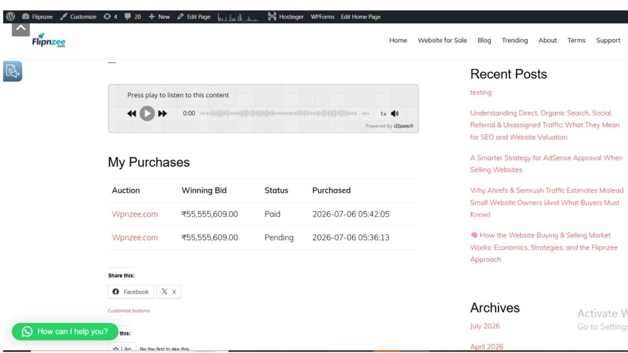Play the GSpeech audio content
Viewport: 628px width, 353px height.
(x=147, y=113)
